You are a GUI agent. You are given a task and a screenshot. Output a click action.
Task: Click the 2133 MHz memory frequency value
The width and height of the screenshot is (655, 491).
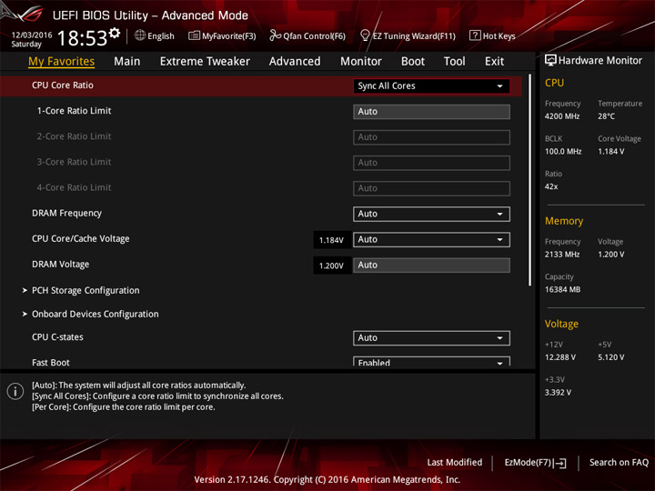click(x=562, y=255)
